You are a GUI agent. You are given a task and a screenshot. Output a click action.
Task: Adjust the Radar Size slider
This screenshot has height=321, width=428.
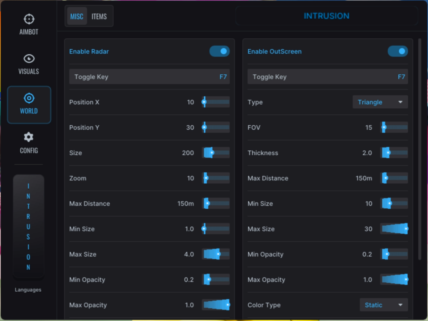(216, 153)
